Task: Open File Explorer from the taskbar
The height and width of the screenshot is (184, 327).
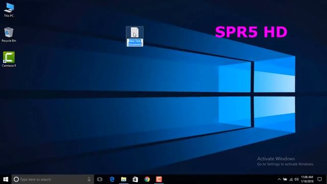Action: coord(124,179)
